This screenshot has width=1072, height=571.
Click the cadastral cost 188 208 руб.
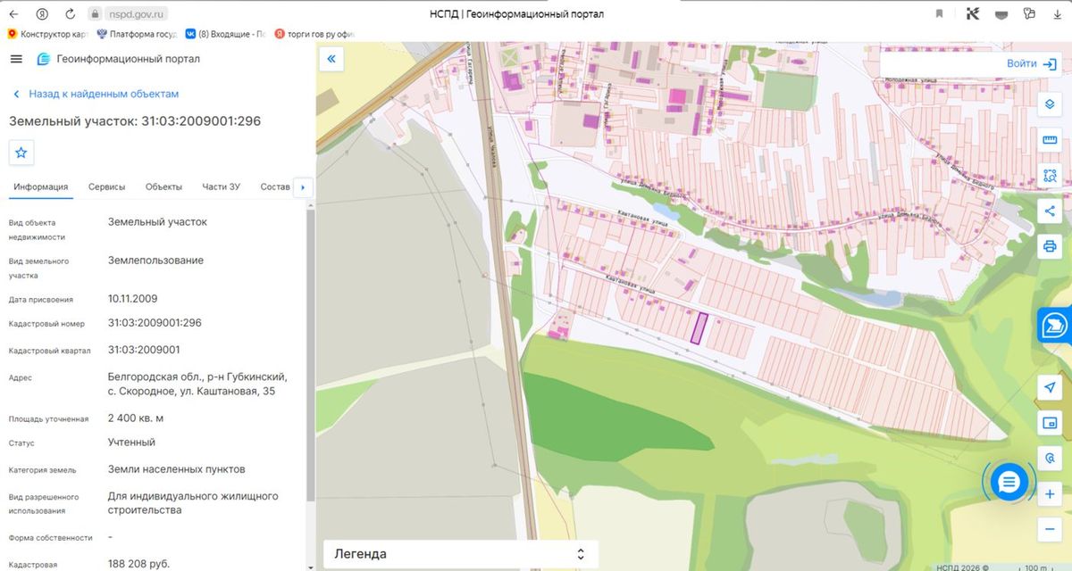(138, 564)
